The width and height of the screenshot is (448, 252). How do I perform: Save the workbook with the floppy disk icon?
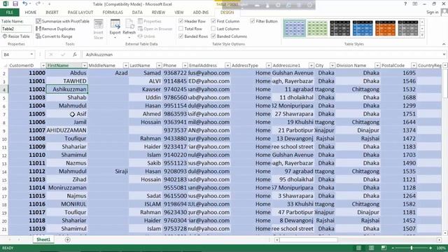(x=15, y=4)
